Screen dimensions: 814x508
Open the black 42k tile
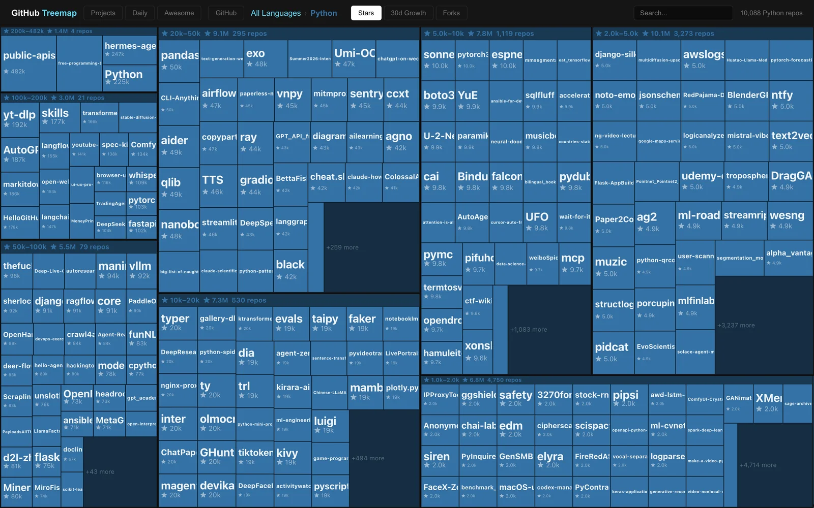click(x=290, y=271)
